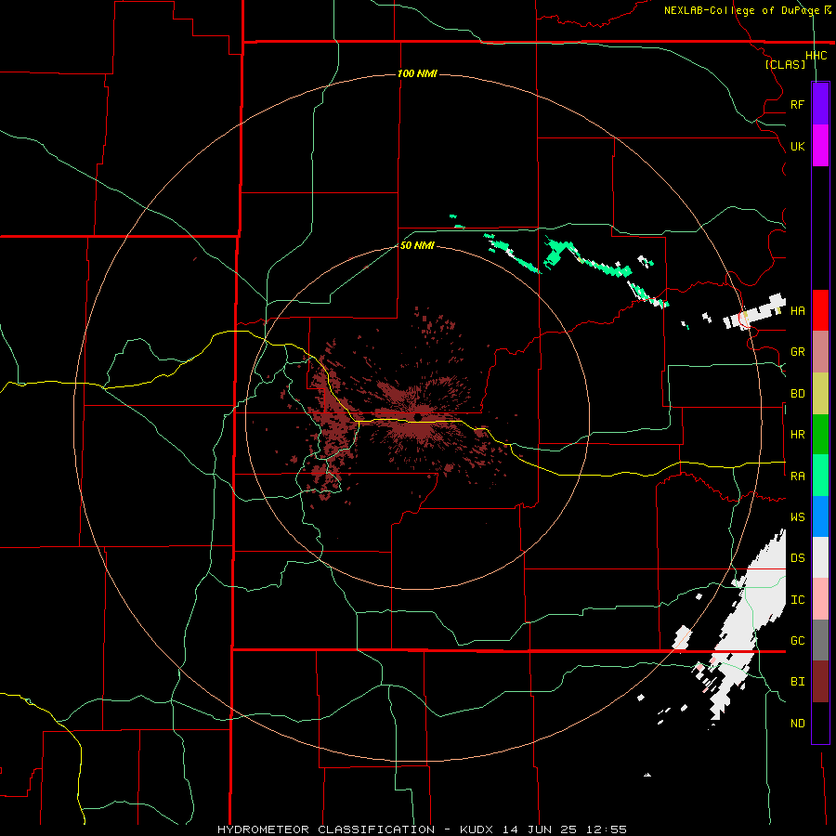
Task: Click the HA red legend swatch
Action: [x=820, y=310]
